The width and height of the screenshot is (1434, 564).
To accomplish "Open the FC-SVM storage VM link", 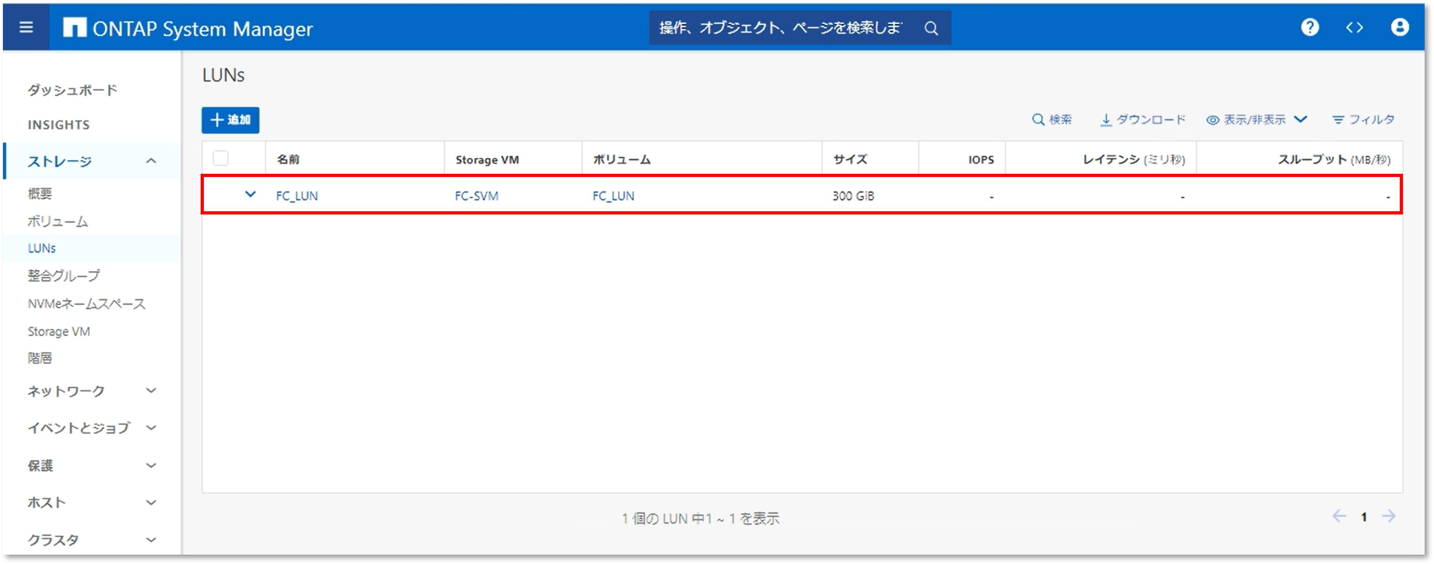I will point(476,196).
